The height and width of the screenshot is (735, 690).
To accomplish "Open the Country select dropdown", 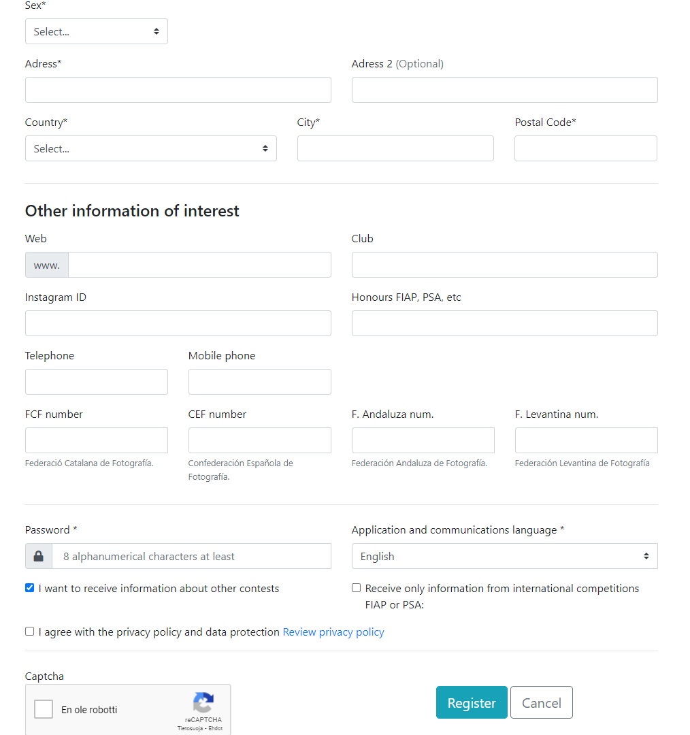I will click(x=151, y=148).
